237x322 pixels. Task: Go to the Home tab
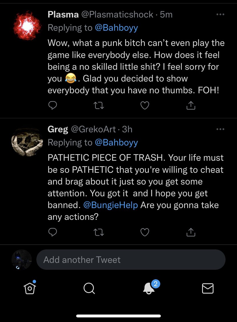tap(30, 288)
